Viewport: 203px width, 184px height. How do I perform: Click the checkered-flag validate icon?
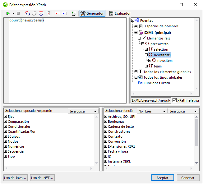[x=74, y=13]
